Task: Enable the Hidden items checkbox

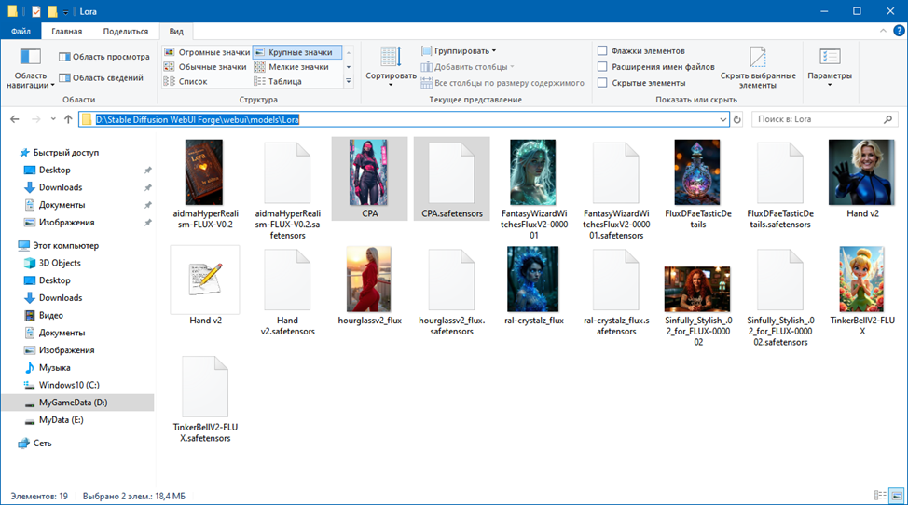Action: 603,82
